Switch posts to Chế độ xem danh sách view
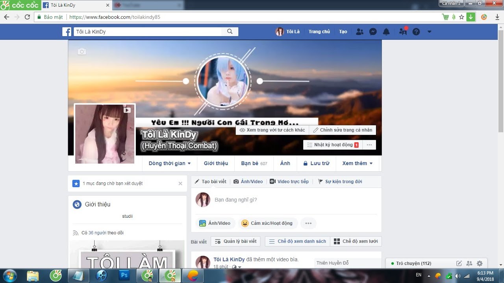The height and width of the screenshot is (283, 504). pyautogui.click(x=297, y=241)
